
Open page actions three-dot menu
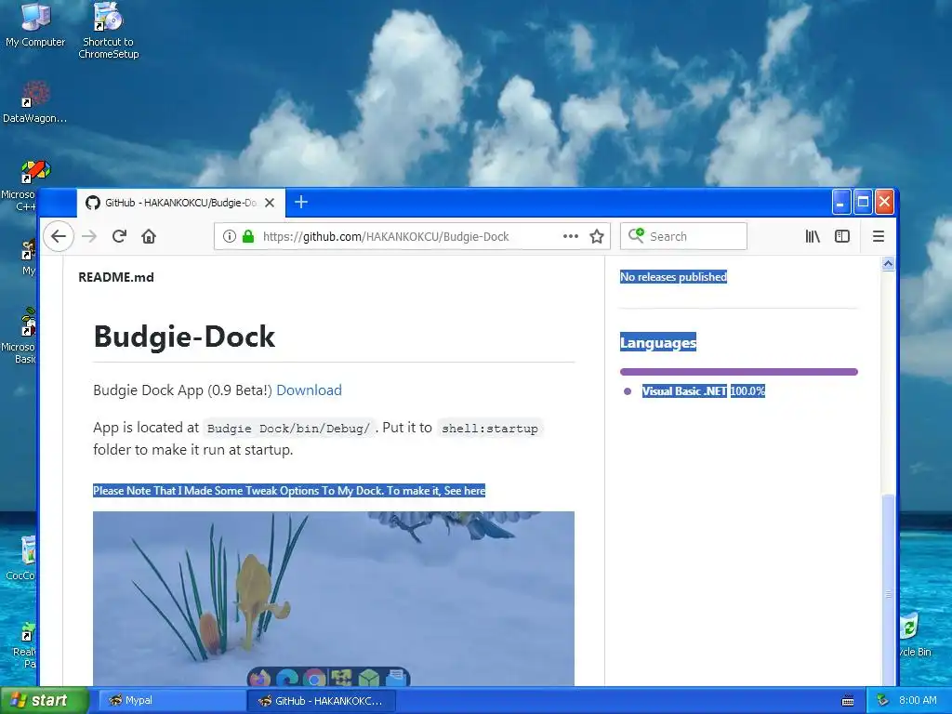[570, 236]
